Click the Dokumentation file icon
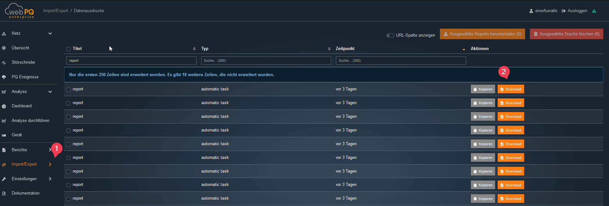The image size is (609, 206). pos(4,194)
